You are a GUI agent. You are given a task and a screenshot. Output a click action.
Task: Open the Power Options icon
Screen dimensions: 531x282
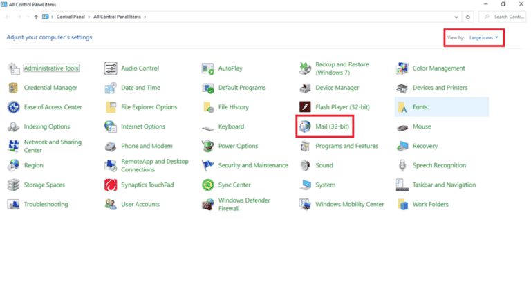coord(207,147)
